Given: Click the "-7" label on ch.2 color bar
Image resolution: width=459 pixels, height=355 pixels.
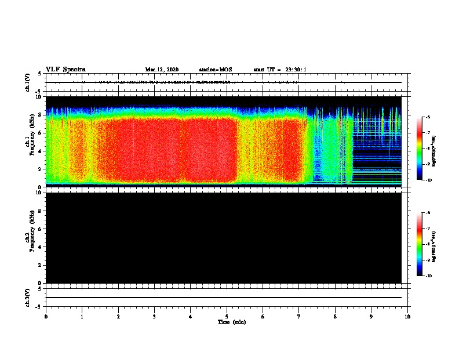Looking at the screenshot, I should [428, 229].
